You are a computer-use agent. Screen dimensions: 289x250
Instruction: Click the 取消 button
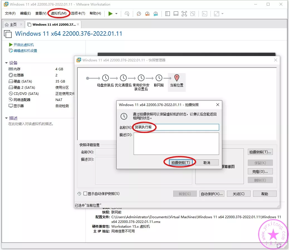207,162
